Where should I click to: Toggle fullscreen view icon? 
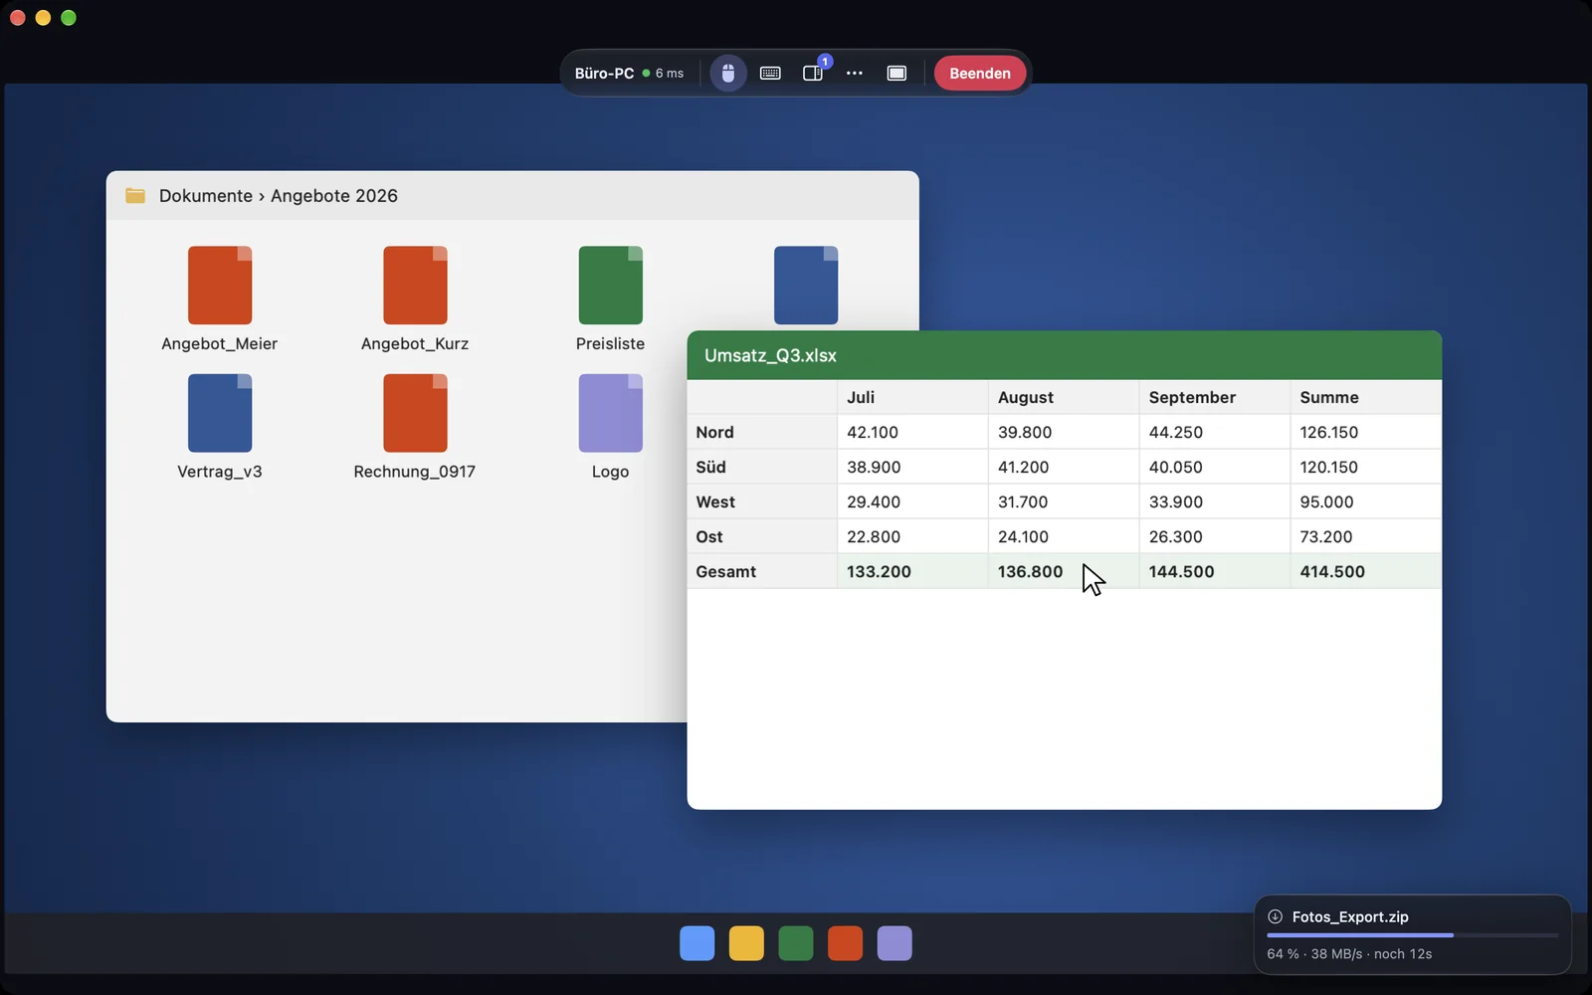pos(896,73)
